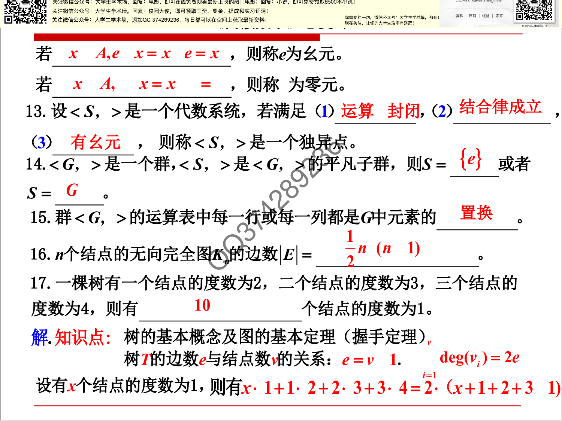Click the red progress bar at slide top
The height and width of the screenshot is (421, 562).
pos(176,37)
